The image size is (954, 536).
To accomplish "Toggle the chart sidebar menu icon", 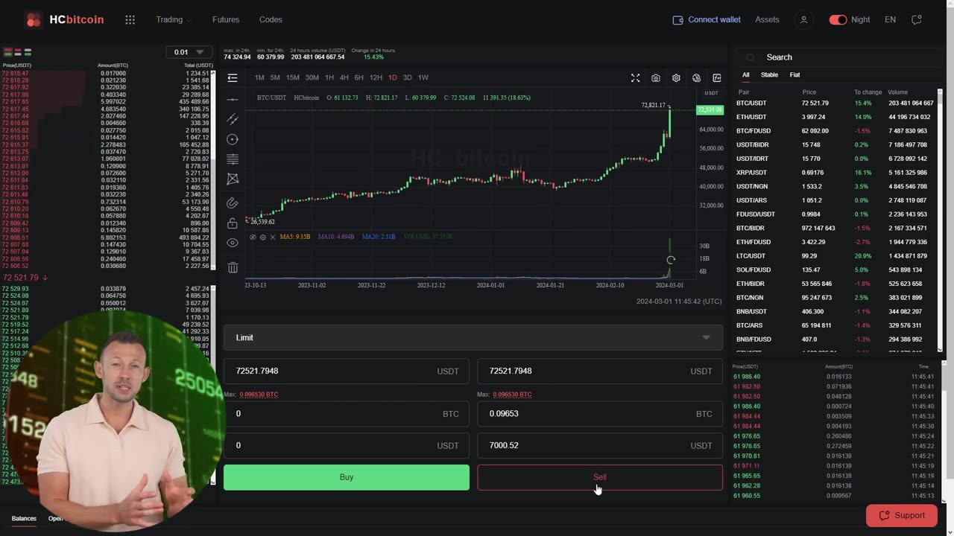I will (x=233, y=77).
